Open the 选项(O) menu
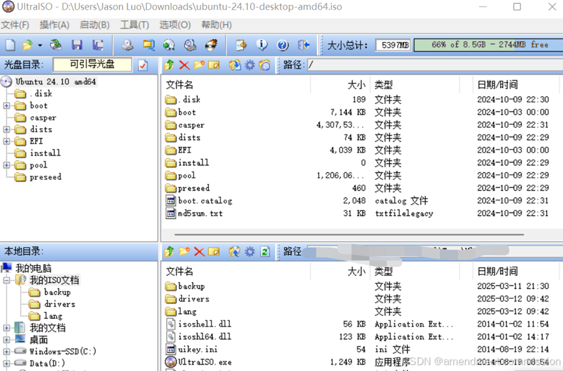The height and width of the screenshot is (371, 563). tap(175, 25)
